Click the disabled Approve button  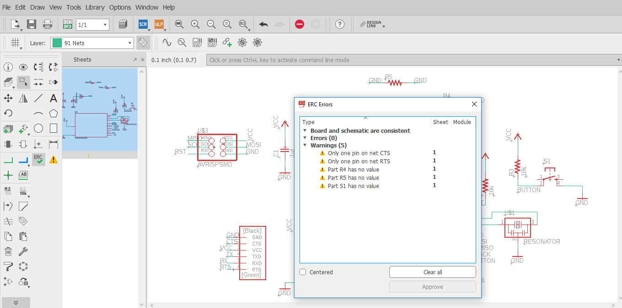coord(433,287)
